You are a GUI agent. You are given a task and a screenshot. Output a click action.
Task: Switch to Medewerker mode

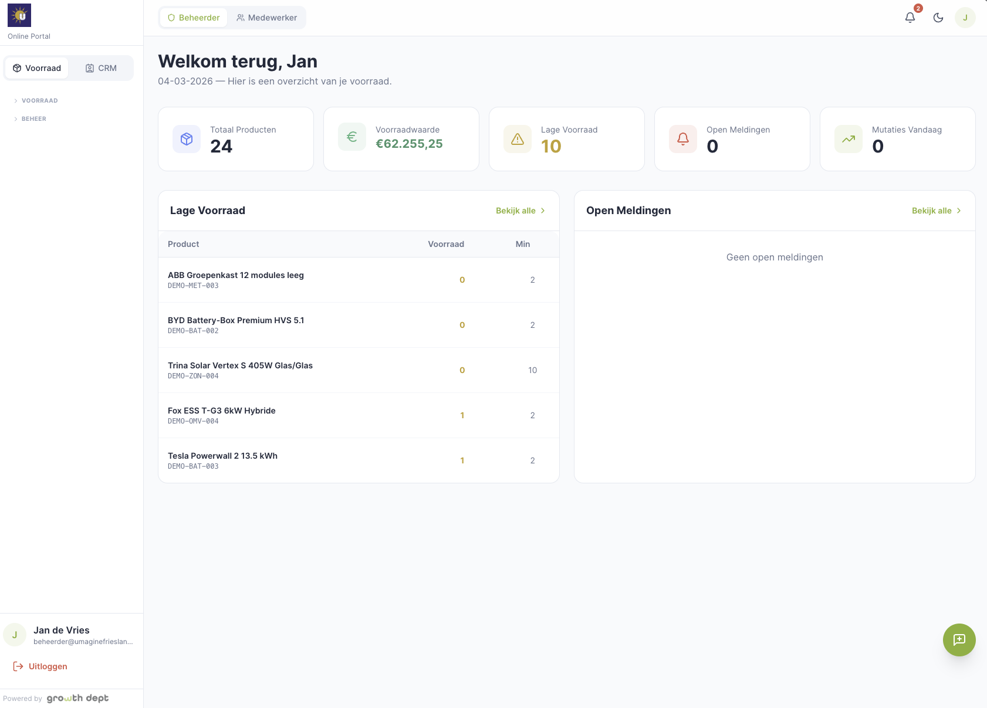[x=267, y=18]
